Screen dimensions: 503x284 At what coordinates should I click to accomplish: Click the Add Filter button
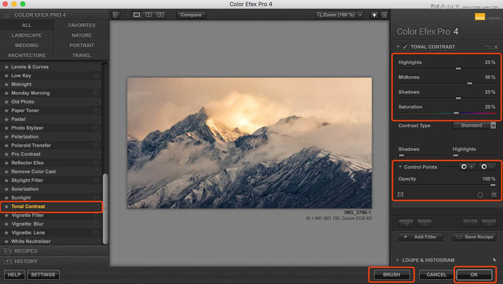tap(420, 237)
